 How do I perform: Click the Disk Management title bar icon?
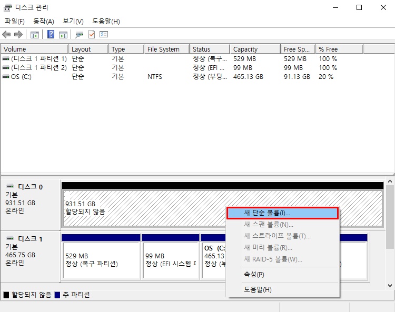coord(7,7)
